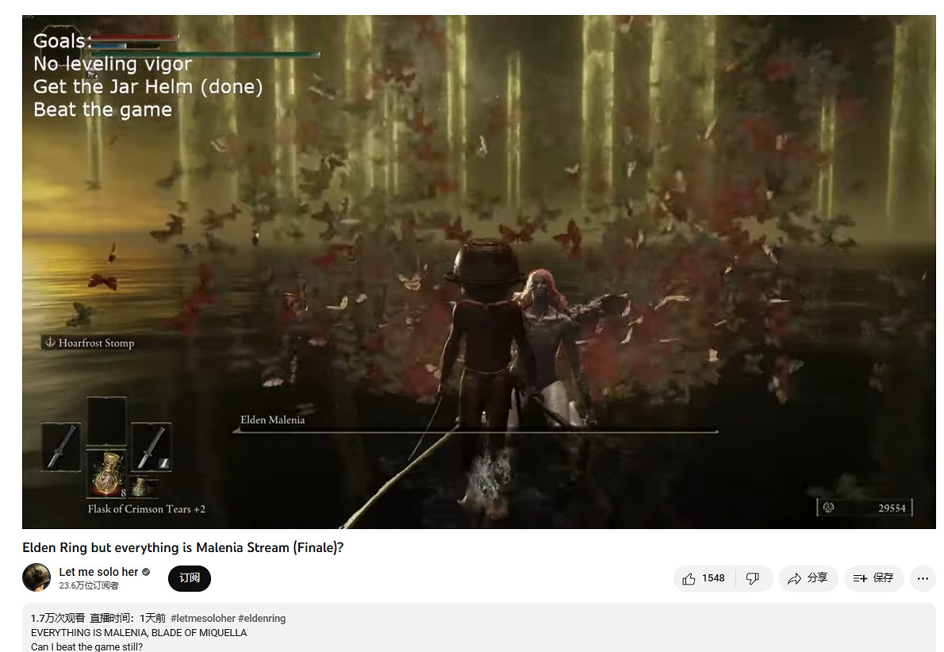Click the rune counter showing 29554

(x=865, y=508)
